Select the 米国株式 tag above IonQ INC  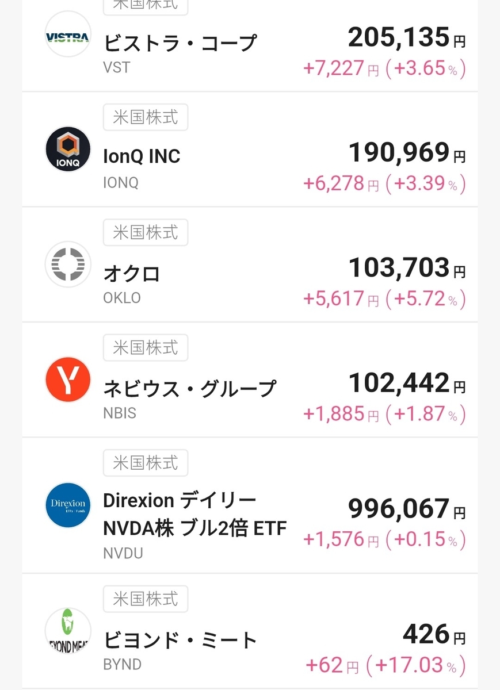tap(146, 118)
